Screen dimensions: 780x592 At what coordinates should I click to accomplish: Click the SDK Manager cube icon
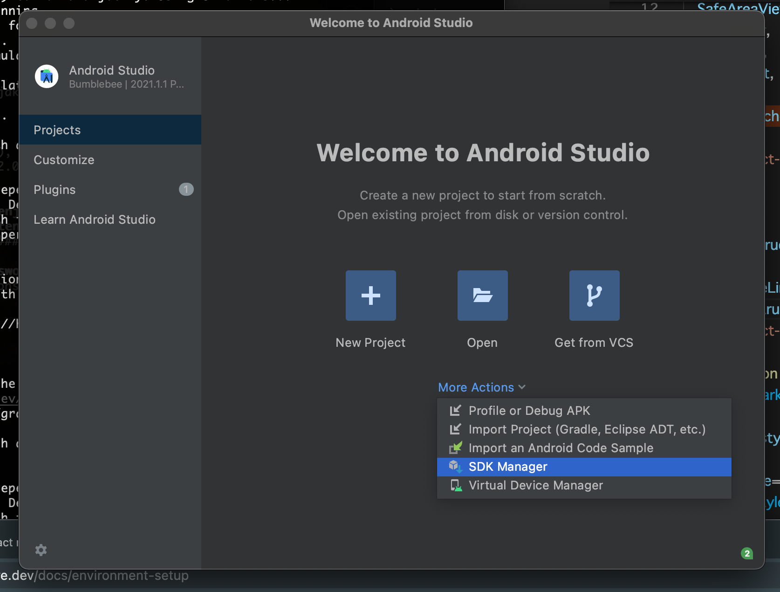[455, 467]
